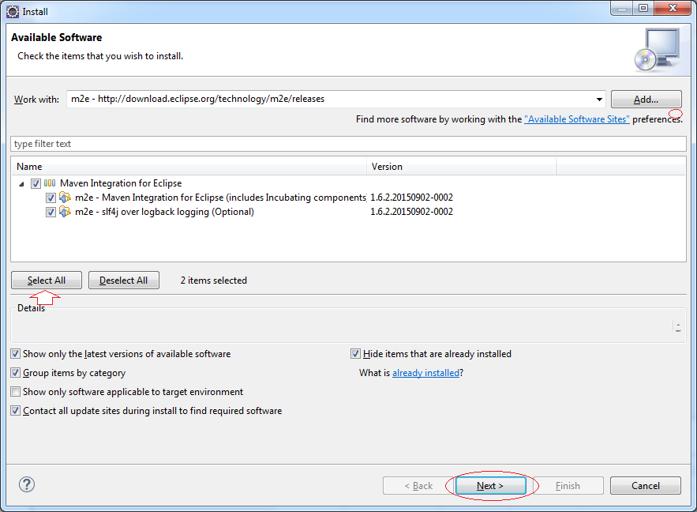Click the Details area stepper arrows

[x=678, y=327]
